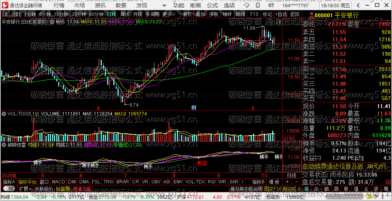Toggle 标记 mark on stock

pos(267,14)
